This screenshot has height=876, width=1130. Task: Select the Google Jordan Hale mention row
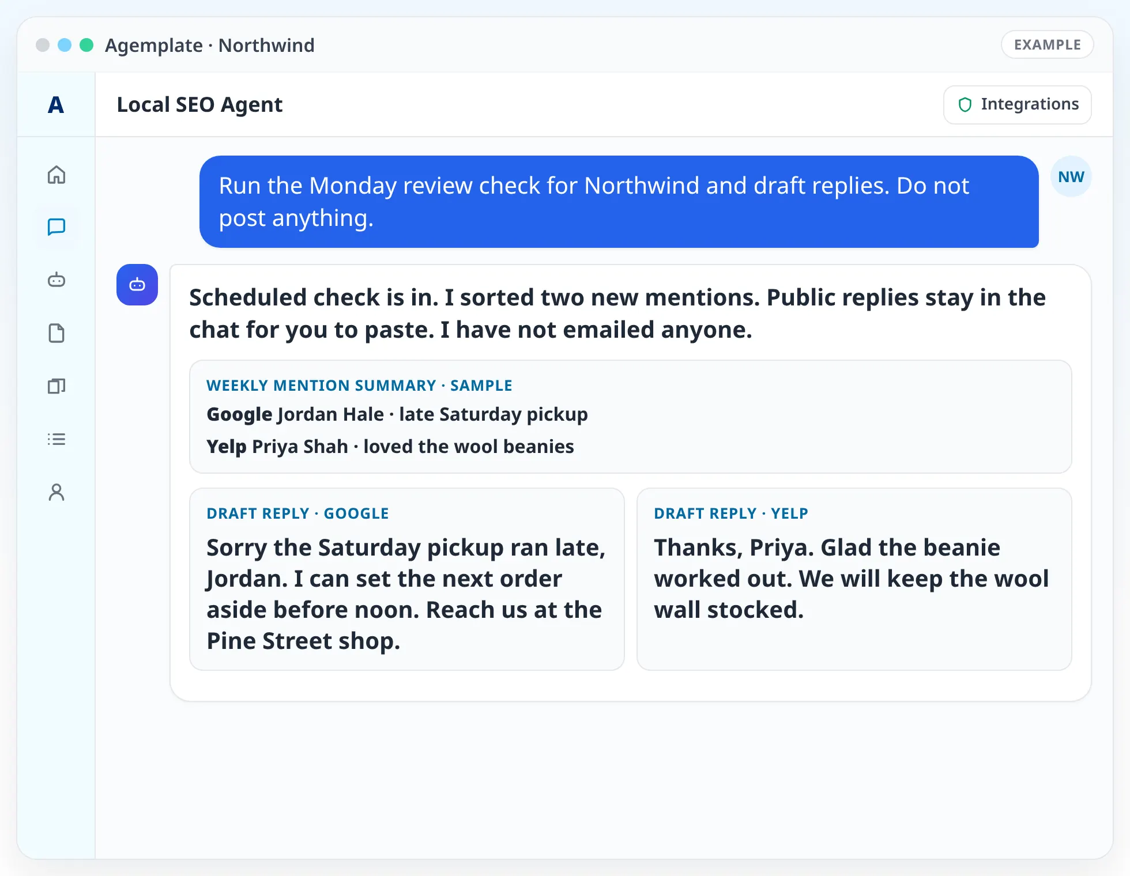(397, 414)
